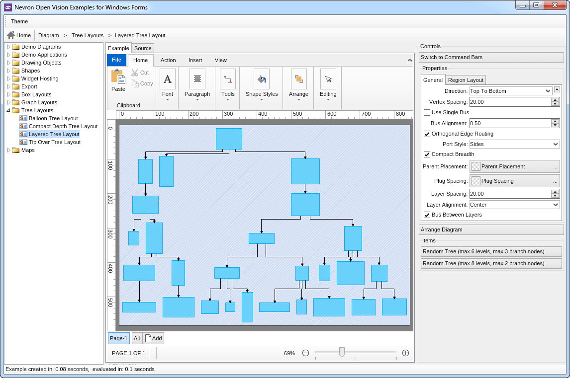Expand the Graph Layouts tree folder
Viewport: 570px width, 378px height.
pos(9,103)
